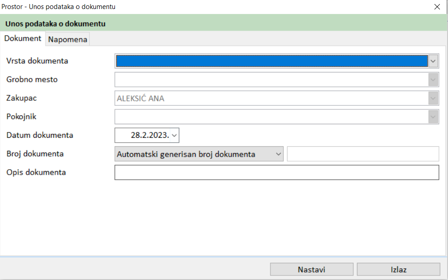Expand the Pokojnik dropdown arrow

[x=433, y=117]
